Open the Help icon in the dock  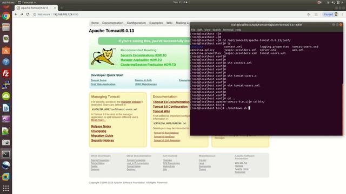click(6, 62)
